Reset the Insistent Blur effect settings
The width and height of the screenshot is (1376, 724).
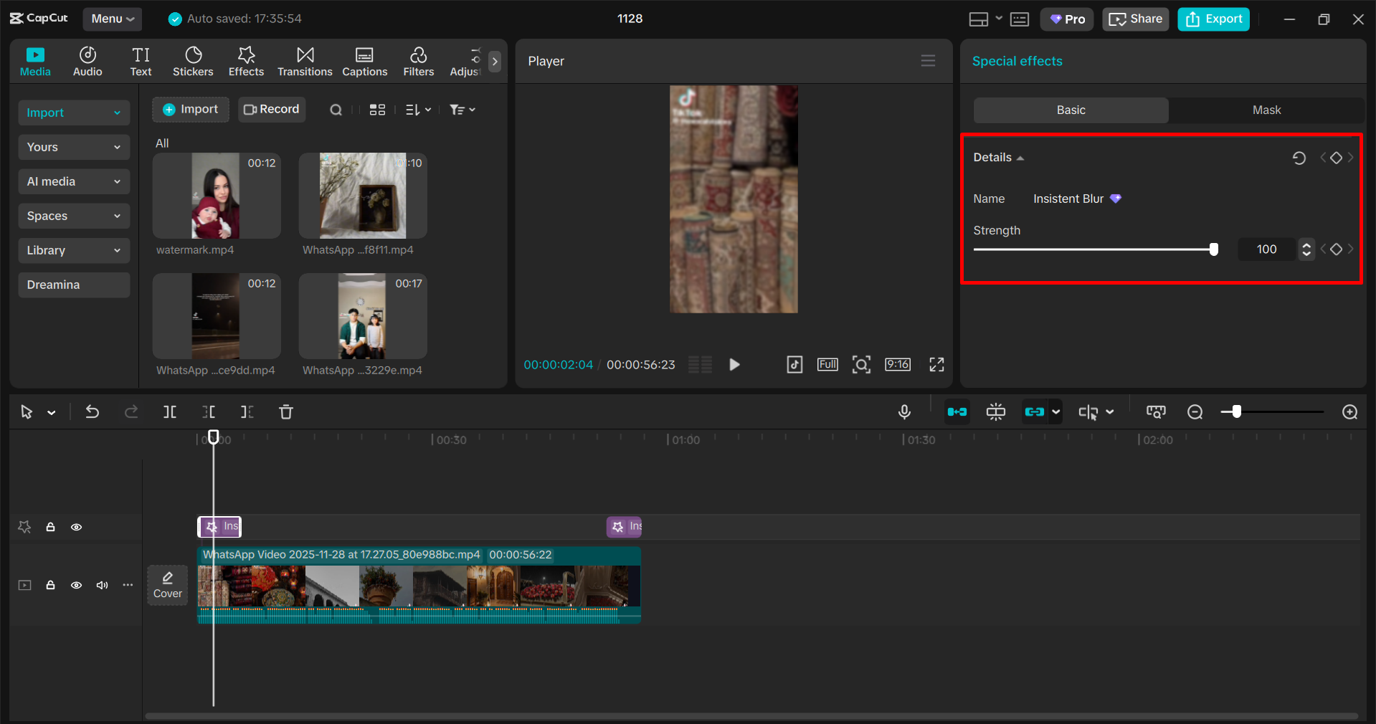1299,158
